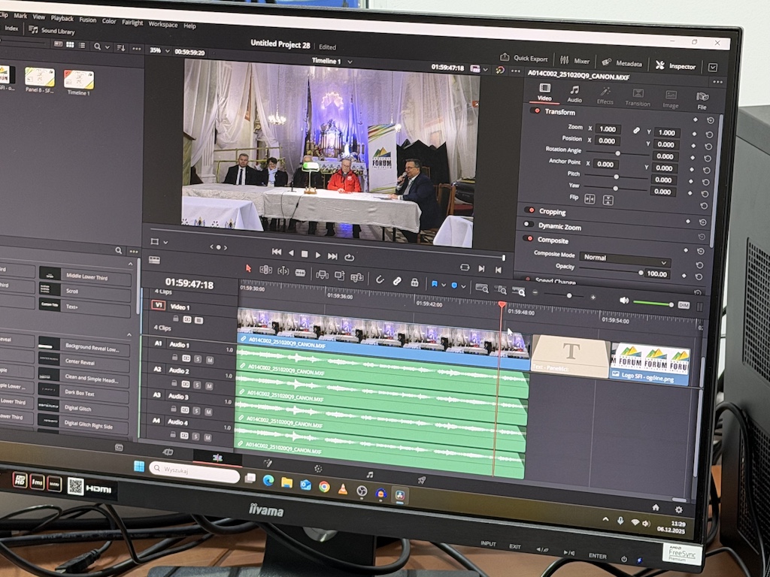770x577 pixels.
Task: Disable the Transform section toggle
Action: (x=535, y=111)
